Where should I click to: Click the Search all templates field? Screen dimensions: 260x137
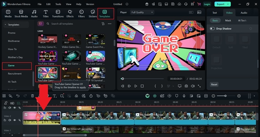click(73, 24)
